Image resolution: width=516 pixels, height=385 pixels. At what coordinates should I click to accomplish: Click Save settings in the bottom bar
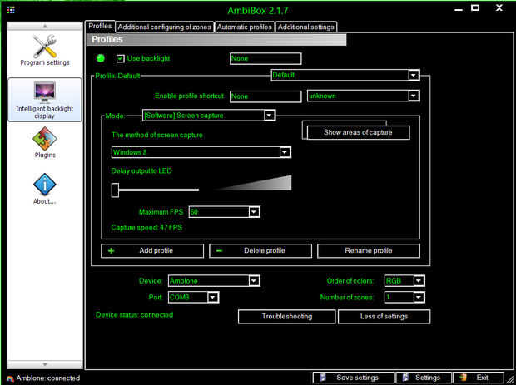[353, 378]
